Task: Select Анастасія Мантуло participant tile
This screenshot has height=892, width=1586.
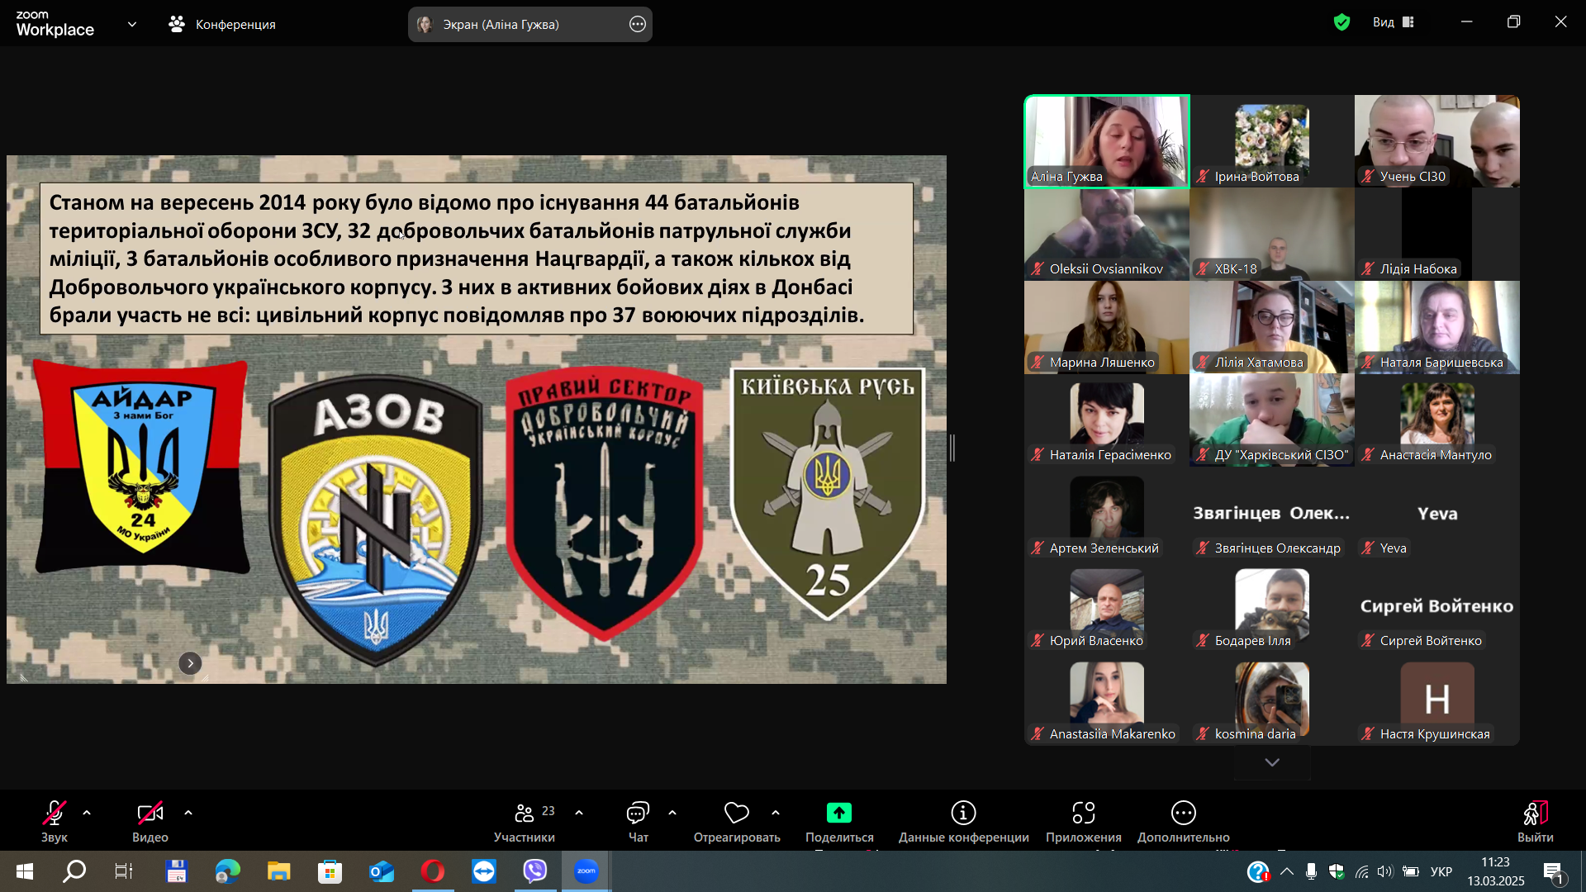Action: (1437, 420)
